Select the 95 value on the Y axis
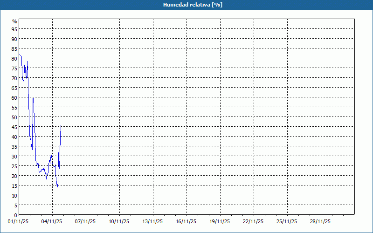 pyautogui.click(x=14, y=29)
